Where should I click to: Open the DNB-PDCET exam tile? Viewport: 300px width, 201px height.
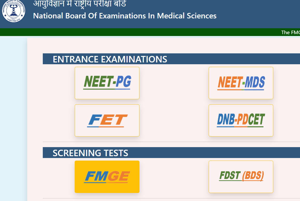click(241, 120)
